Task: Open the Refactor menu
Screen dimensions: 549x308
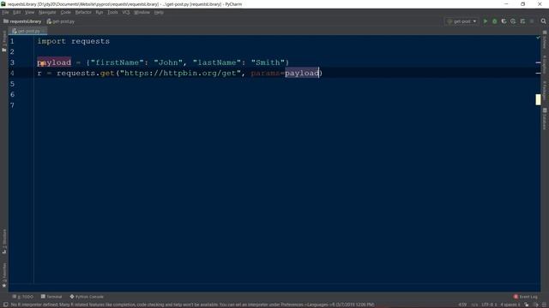Action: tap(83, 12)
